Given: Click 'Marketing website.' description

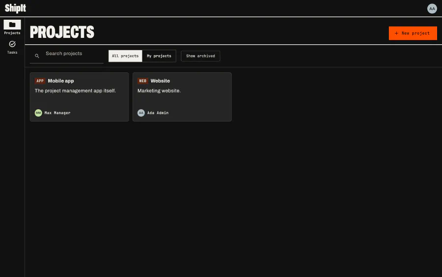Looking at the screenshot, I should pos(159,91).
